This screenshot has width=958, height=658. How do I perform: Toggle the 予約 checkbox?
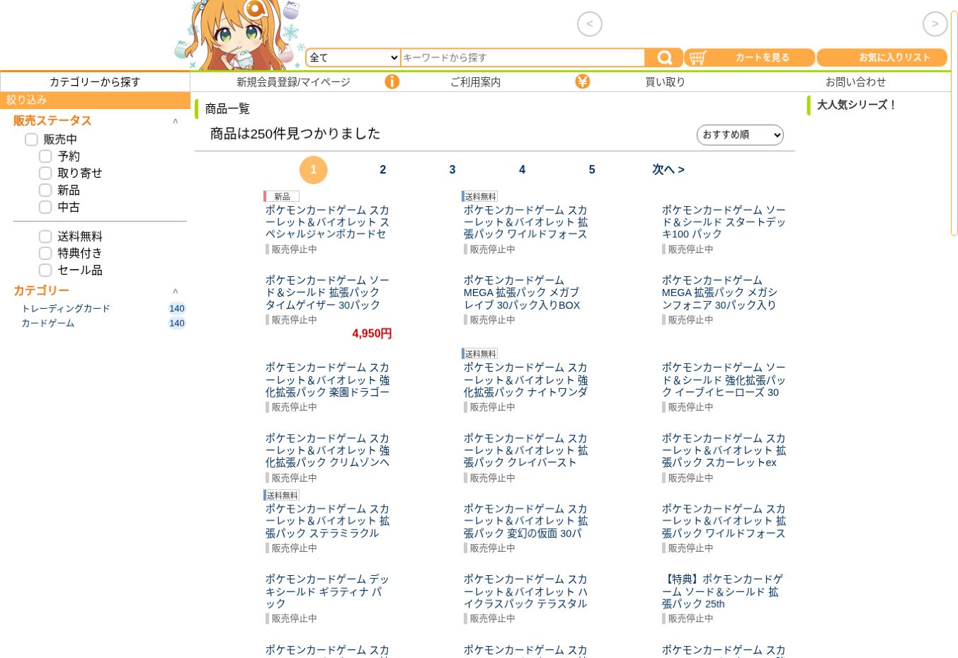pos(45,157)
